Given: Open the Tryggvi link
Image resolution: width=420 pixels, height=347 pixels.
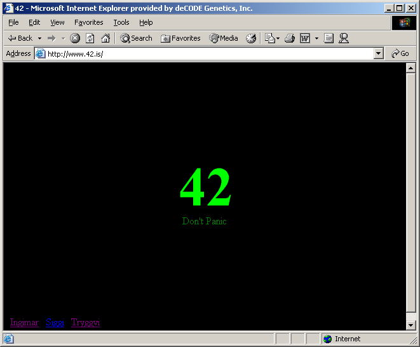Looking at the screenshot, I should pyautogui.click(x=85, y=322).
